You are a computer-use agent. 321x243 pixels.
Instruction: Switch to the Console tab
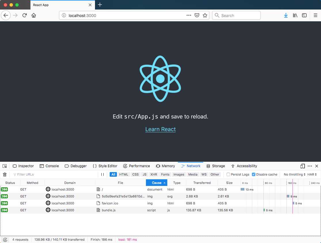(x=49, y=166)
